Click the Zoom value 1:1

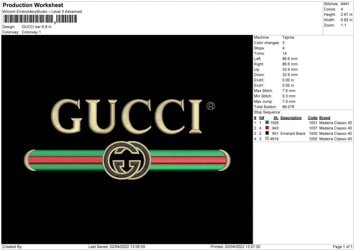point(343,25)
